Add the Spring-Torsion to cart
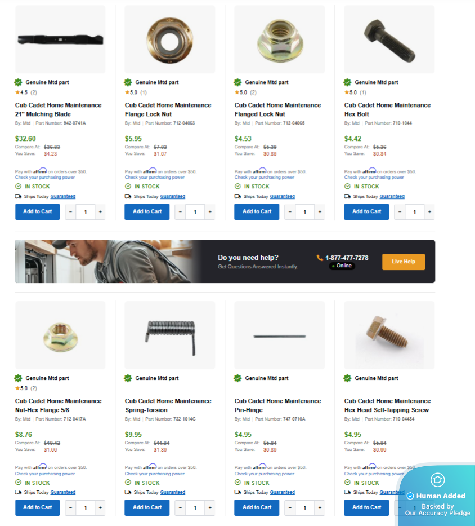The image size is (475, 526). pyautogui.click(x=147, y=507)
